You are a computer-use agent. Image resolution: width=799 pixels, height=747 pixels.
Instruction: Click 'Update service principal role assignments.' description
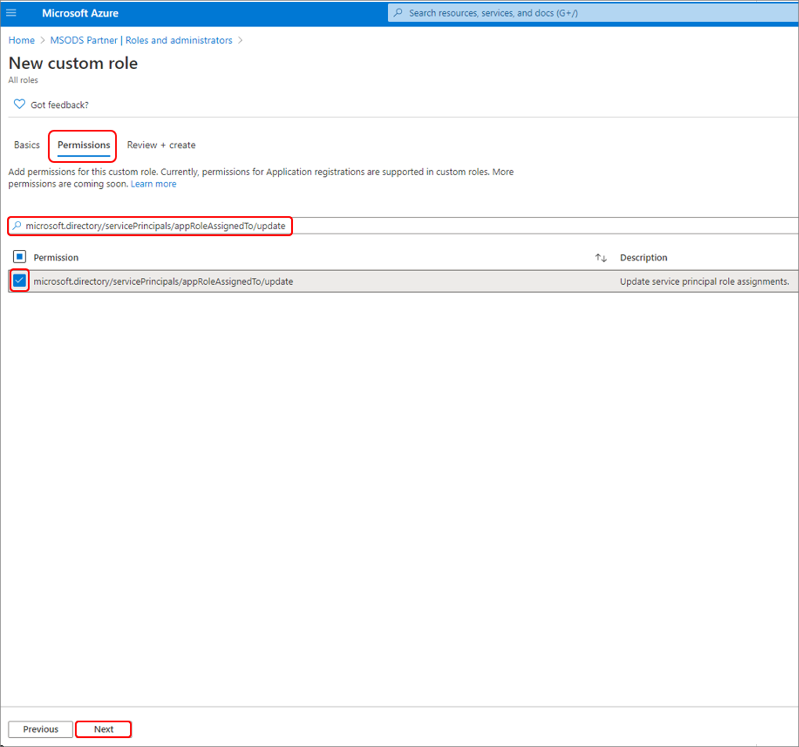[x=704, y=281]
